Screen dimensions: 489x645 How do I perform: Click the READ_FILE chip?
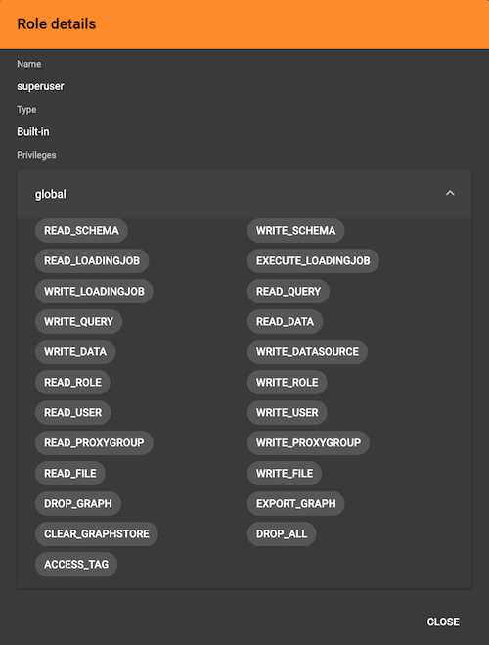[x=70, y=473]
